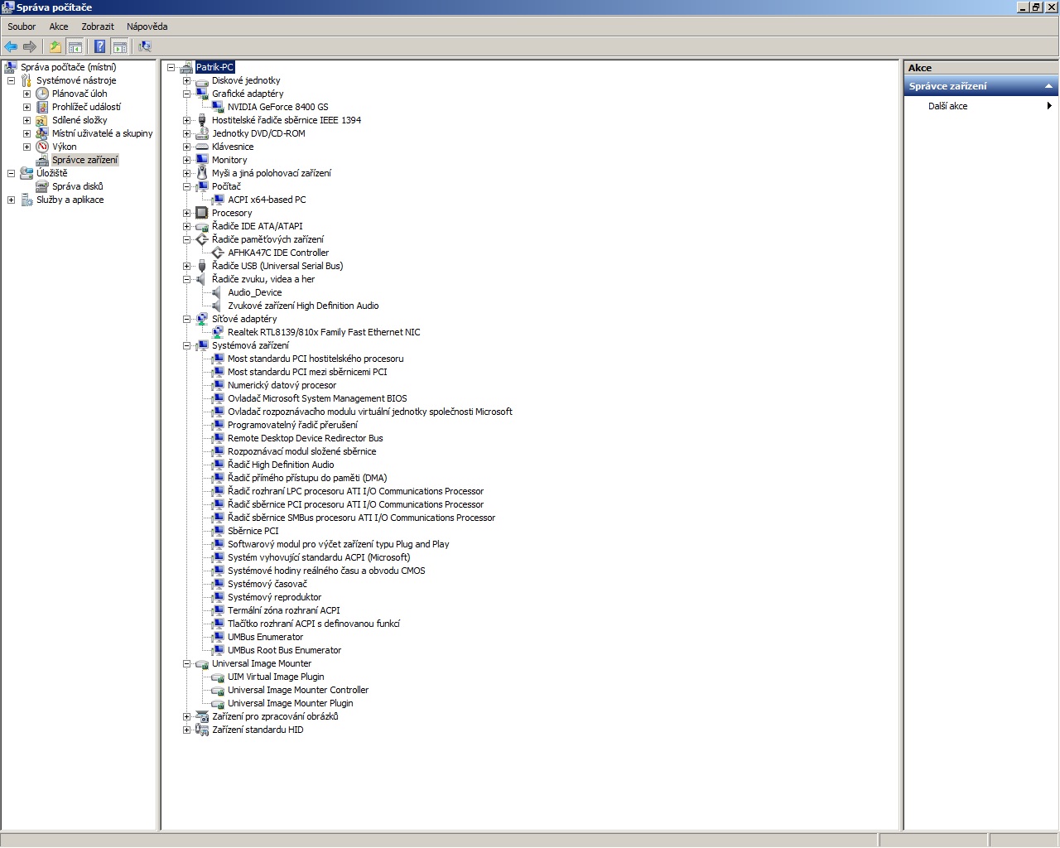Select Zařízení pro zpracování obrázků

[x=275, y=716]
